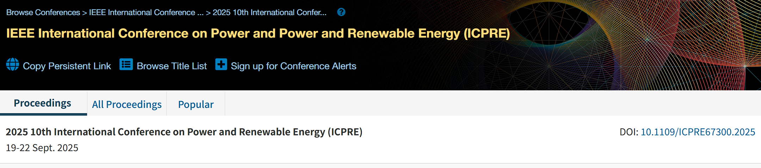Click the Copy Persistent Link text
Viewport: 761px width, 168px height.
click(67, 66)
